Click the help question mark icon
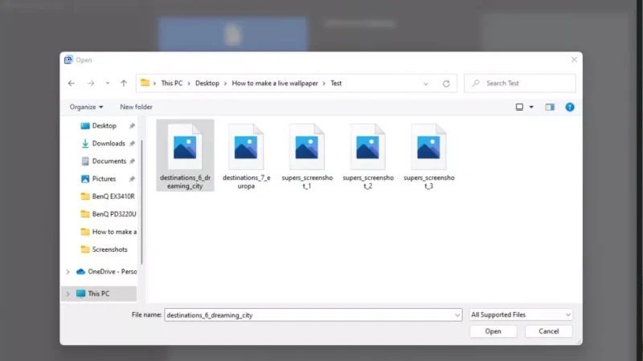 tap(570, 107)
